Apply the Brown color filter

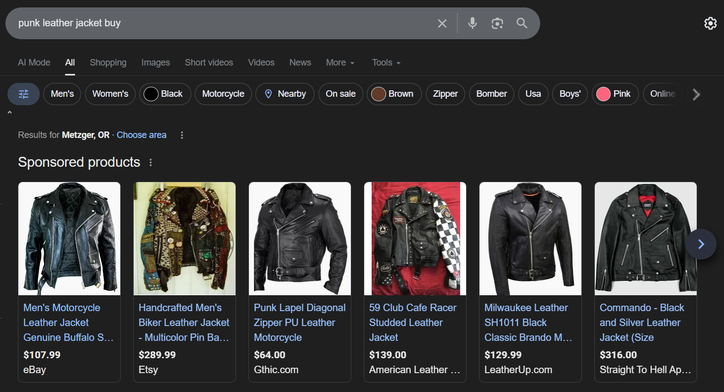point(394,94)
